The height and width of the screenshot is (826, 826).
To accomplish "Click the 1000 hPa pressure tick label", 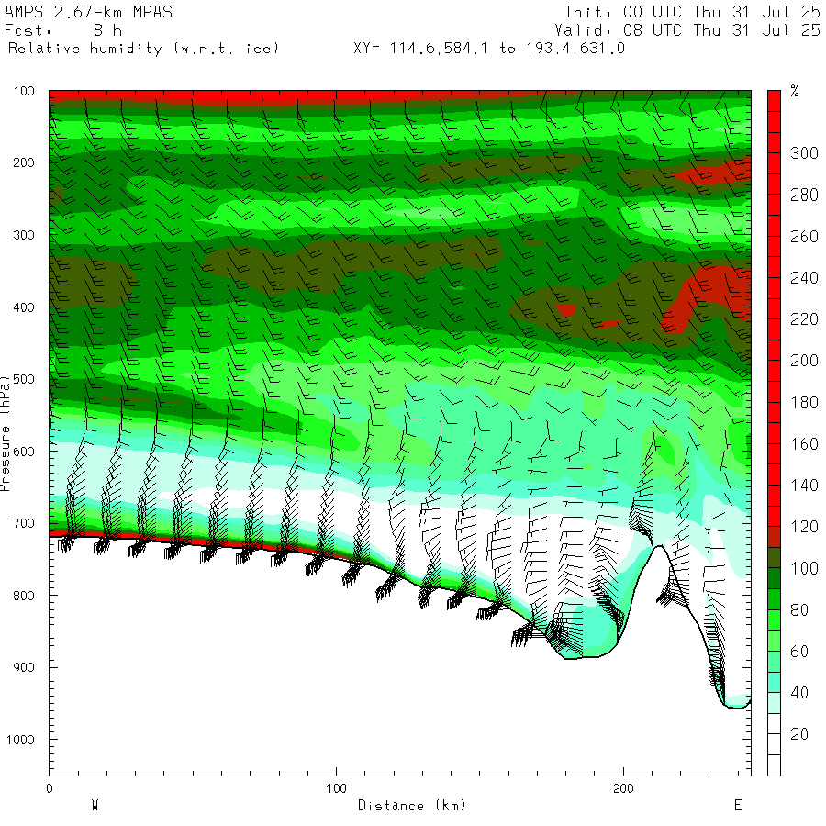I will [x=20, y=740].
